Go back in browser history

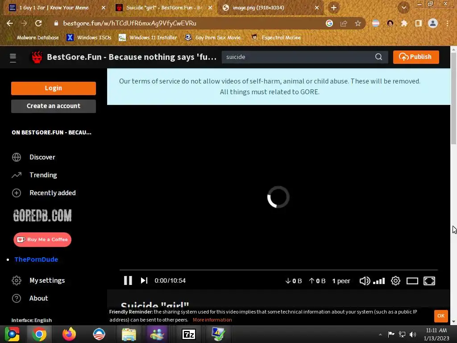10,23
